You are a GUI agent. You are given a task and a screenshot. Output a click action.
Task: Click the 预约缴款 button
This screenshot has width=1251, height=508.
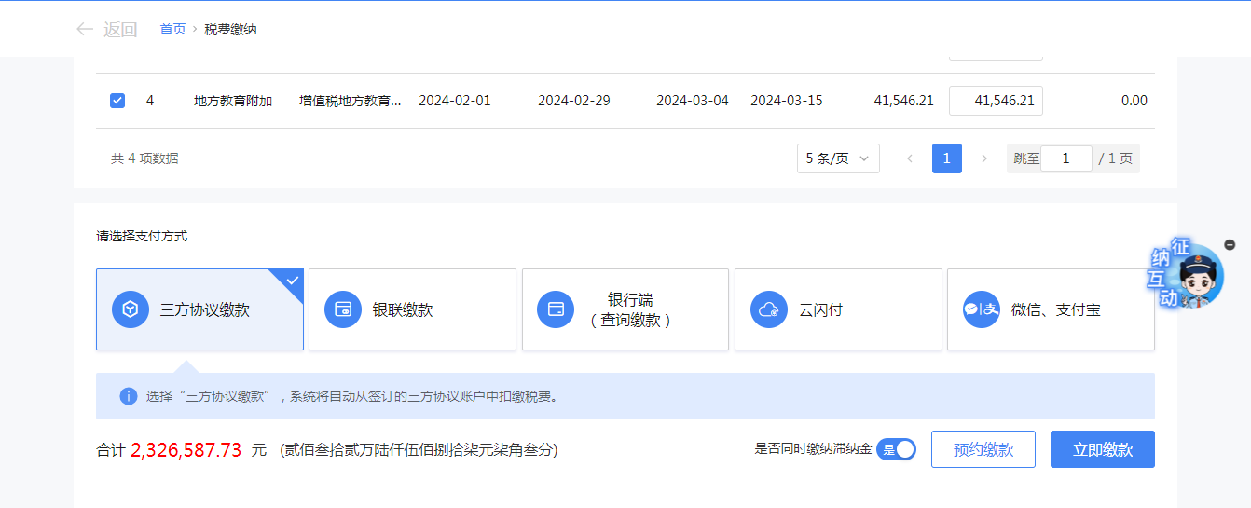pyautogui.click(x=983, y=449)
